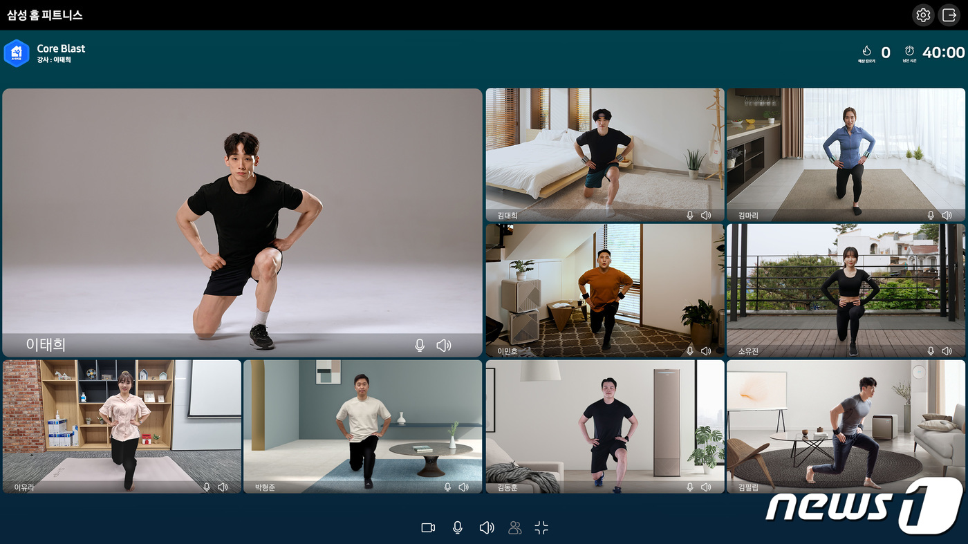Viewport: 968px width, 544px height.
Task: Mute microphone on 이유라's video tile
Action: point(206,487)
